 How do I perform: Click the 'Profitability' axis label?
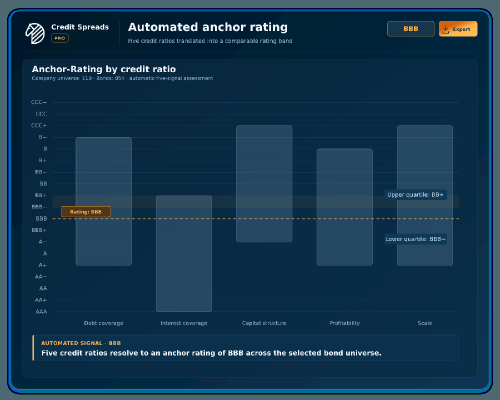(x=344, y=323)
